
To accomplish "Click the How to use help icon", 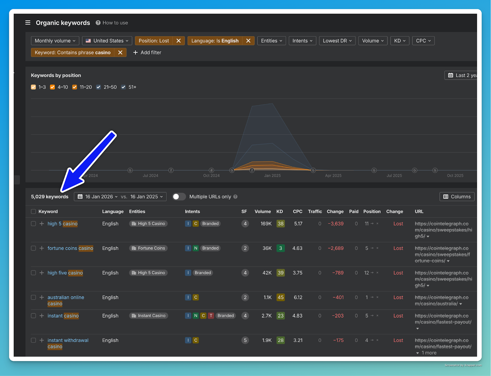I will (98, 23).
